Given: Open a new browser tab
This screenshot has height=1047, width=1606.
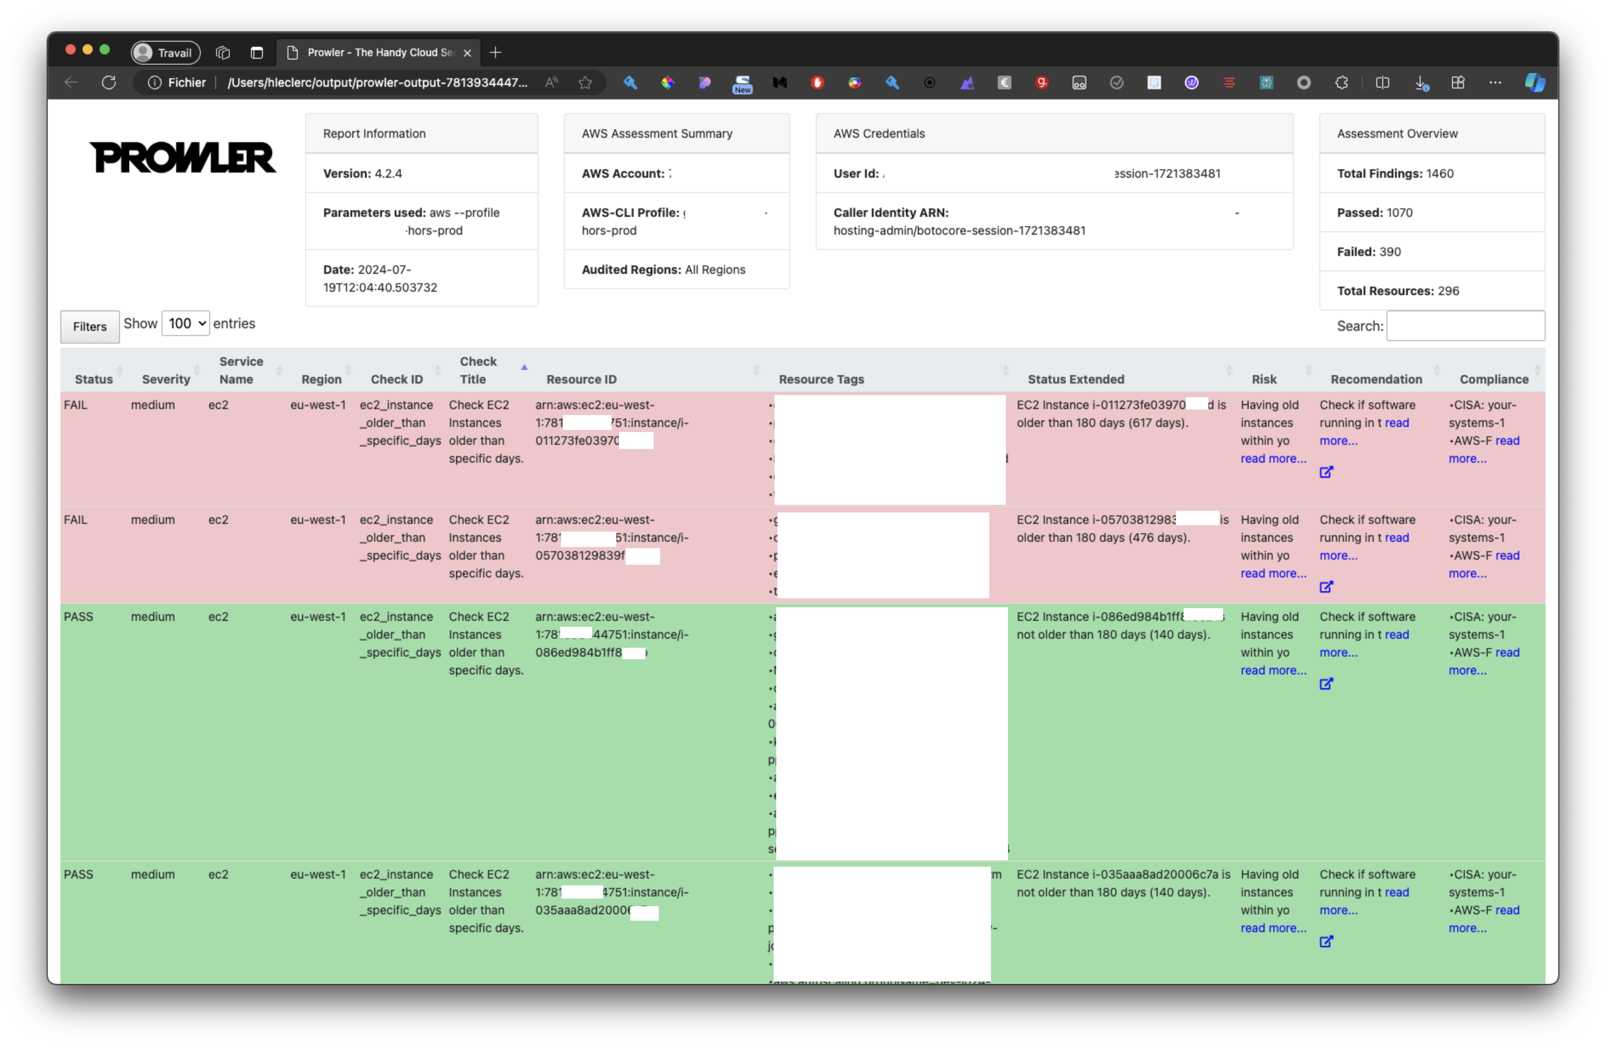Looking at the screenshot, I should point(495,53).
